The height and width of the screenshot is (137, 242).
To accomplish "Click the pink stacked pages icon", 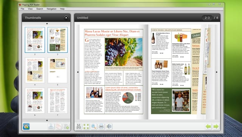I will (x=59, y=126).
